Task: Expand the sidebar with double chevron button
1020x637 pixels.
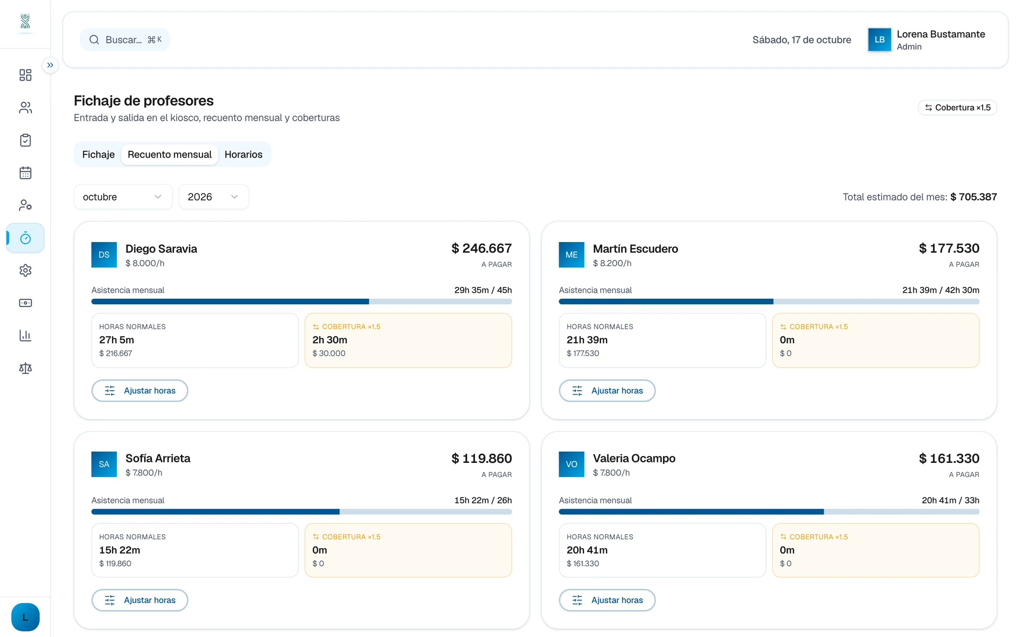Action: click(x=50, y=65)
